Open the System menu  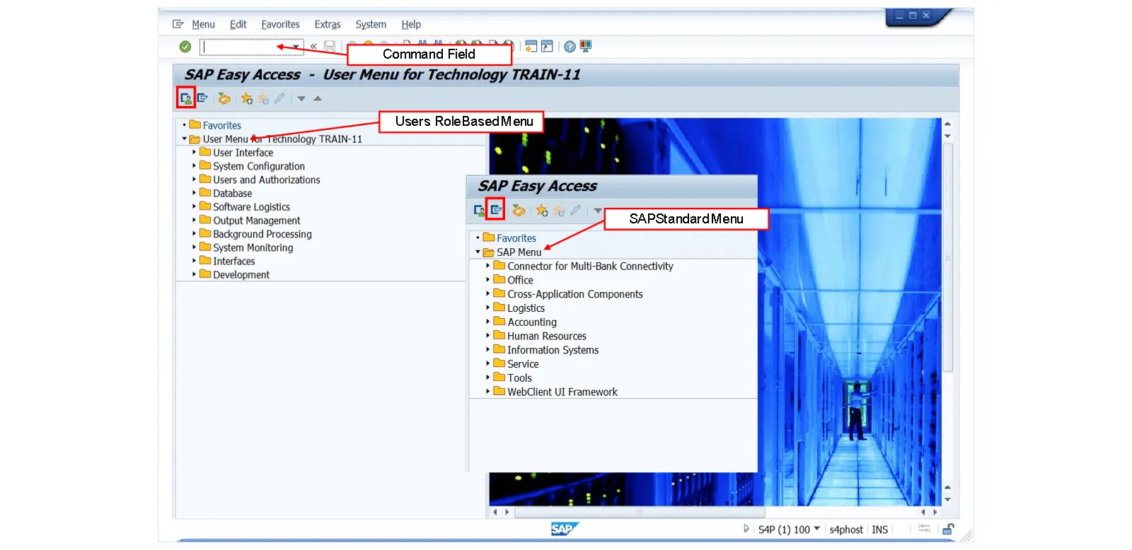(371, 24)
